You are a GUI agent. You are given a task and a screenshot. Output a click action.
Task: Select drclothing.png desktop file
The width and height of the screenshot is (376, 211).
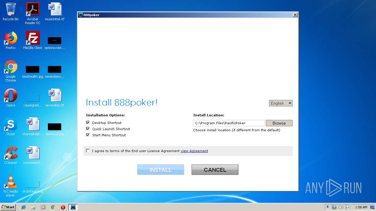click(33, 186)
